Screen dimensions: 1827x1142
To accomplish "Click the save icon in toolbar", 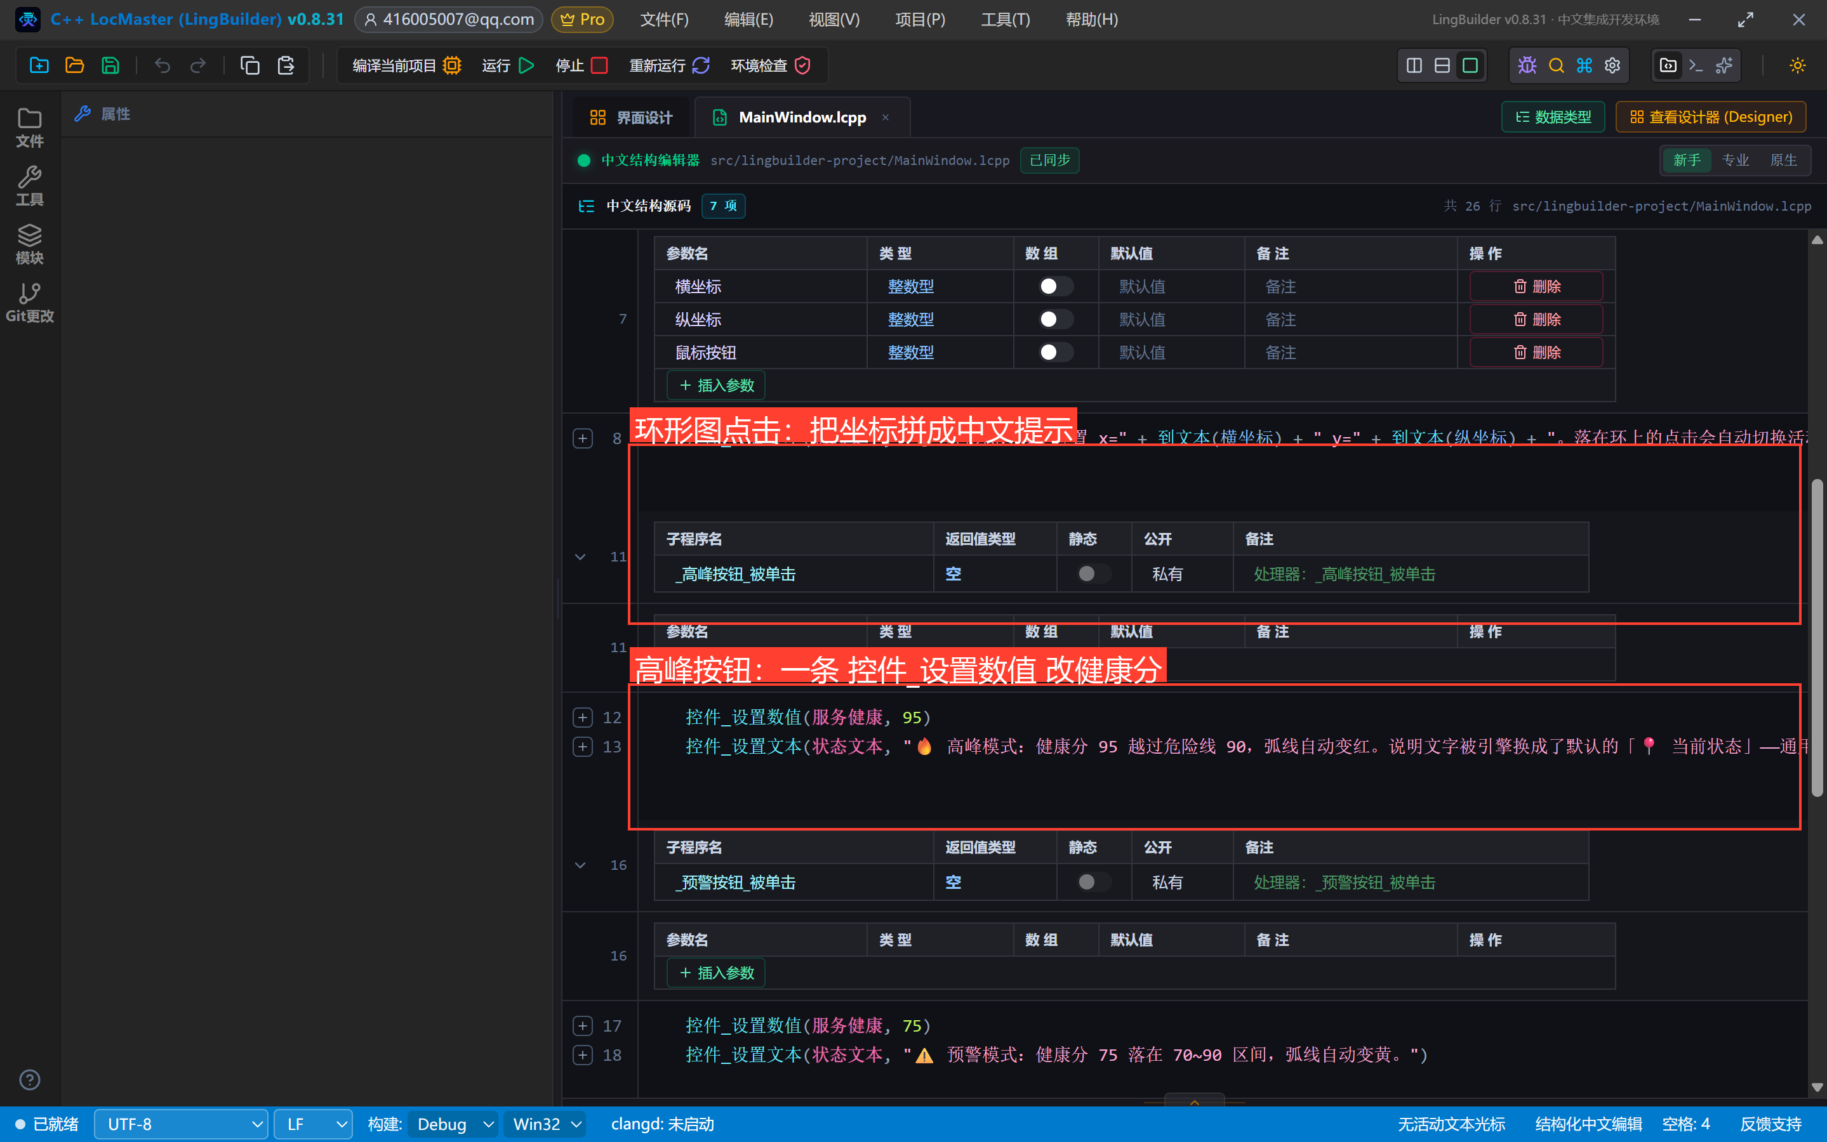I will coord(110,66).
